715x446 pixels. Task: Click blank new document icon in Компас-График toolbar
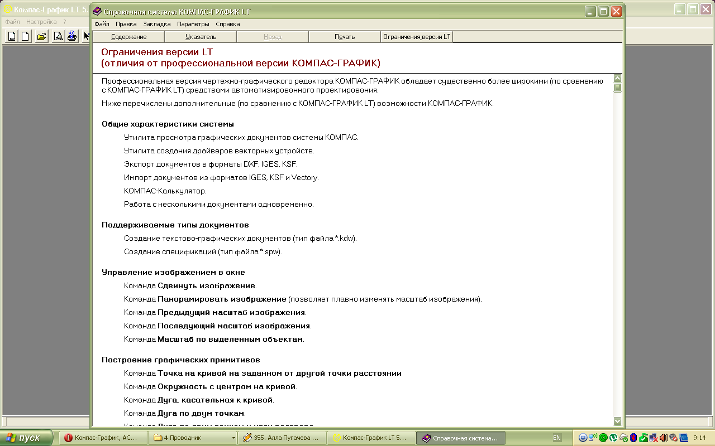[x=25, y=37]
